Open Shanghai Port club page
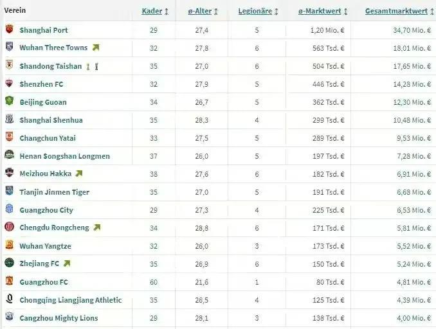This screenshot has height=329, width=436. point(44,30)
